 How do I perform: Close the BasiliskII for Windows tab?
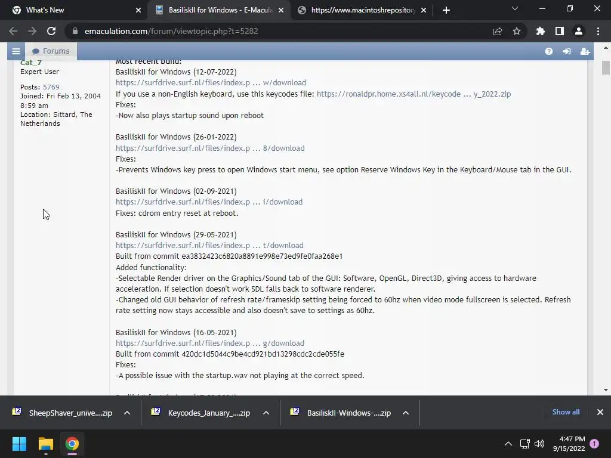pos(281,10)
